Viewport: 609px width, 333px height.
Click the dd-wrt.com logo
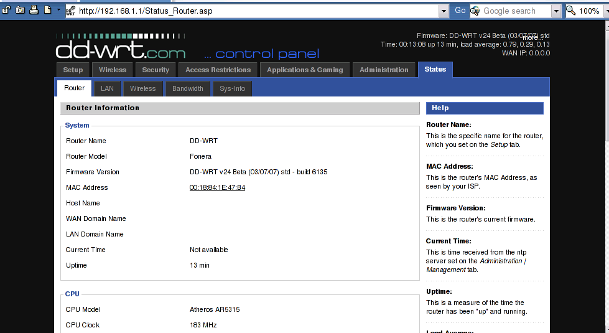pos(121,47)
